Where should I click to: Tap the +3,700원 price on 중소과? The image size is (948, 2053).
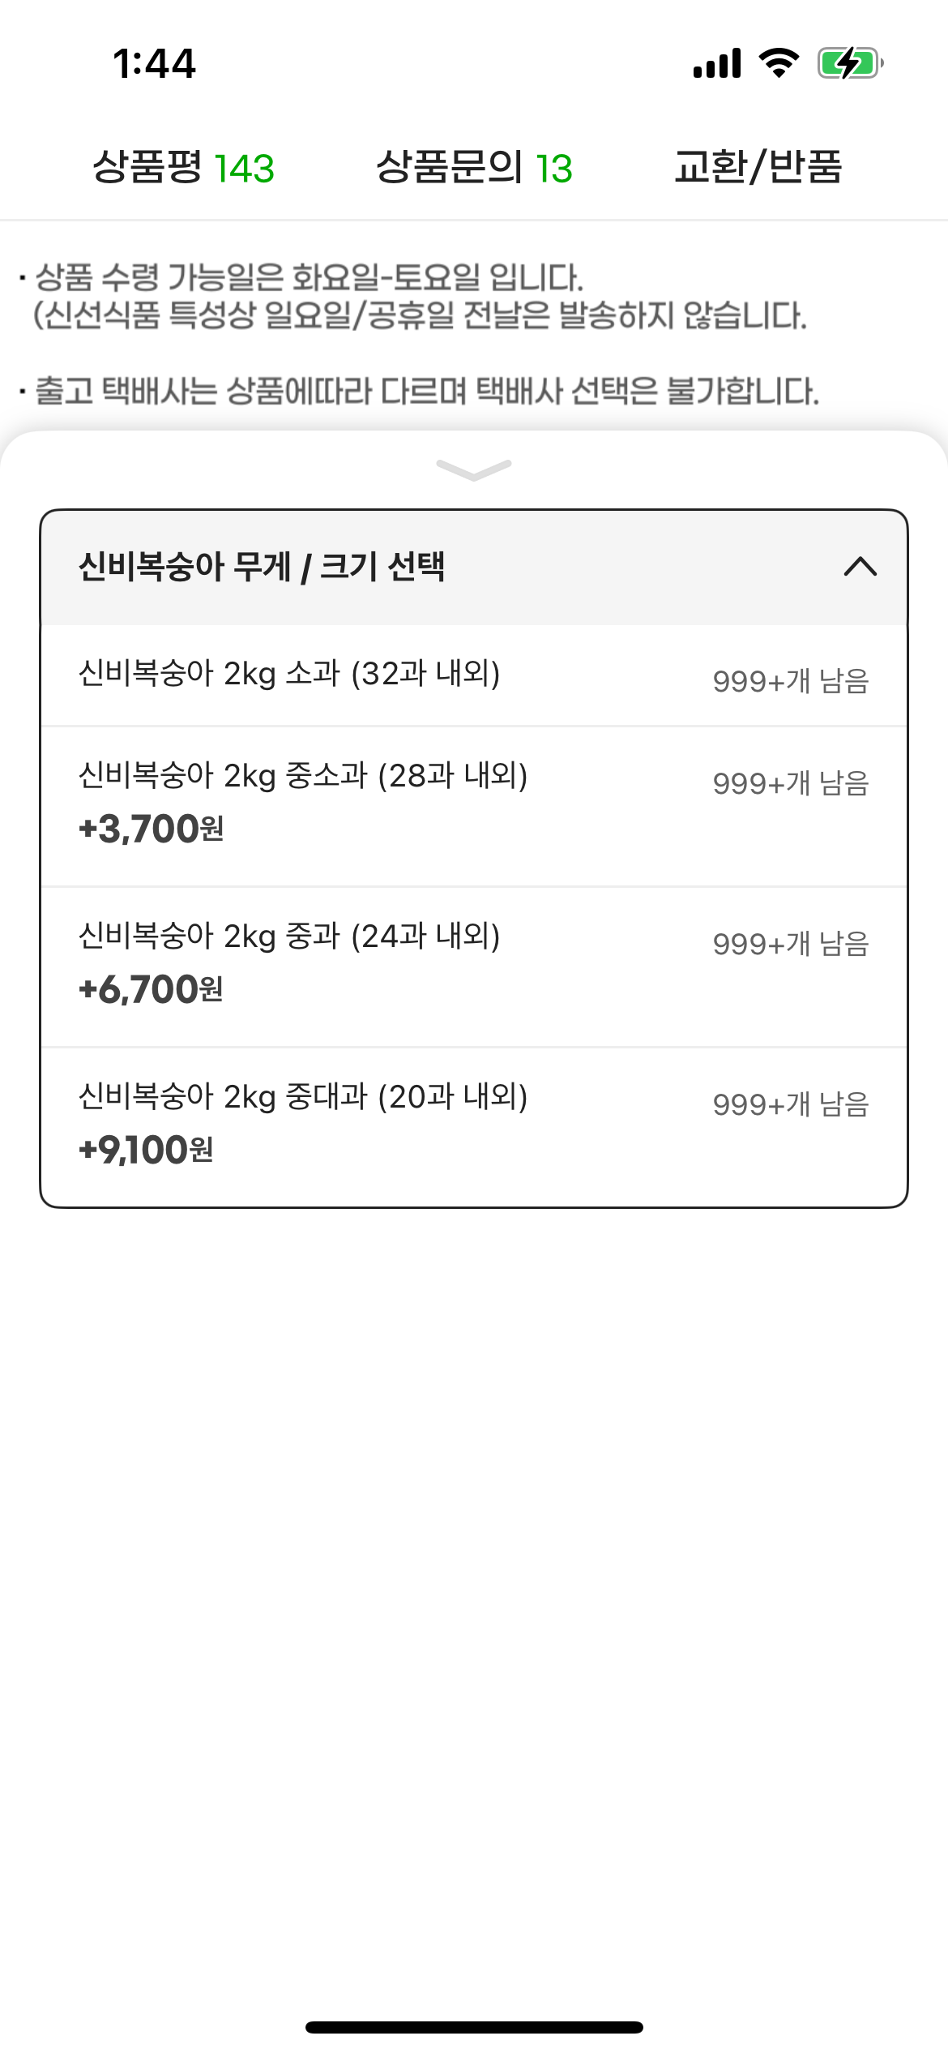[152, 829]
